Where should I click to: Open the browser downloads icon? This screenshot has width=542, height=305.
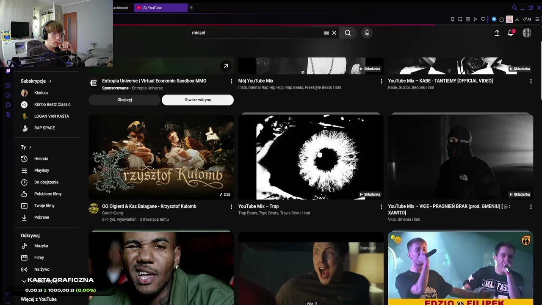[517, 19]
